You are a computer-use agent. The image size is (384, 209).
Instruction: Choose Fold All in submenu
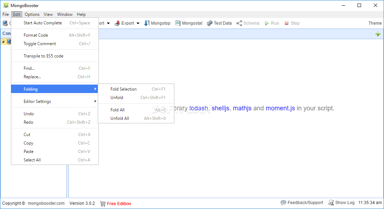pos(136,110)
